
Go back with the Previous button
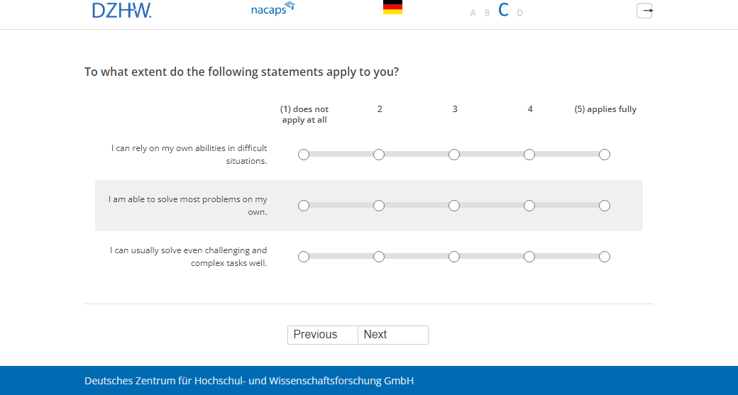(x=322, y=335)
